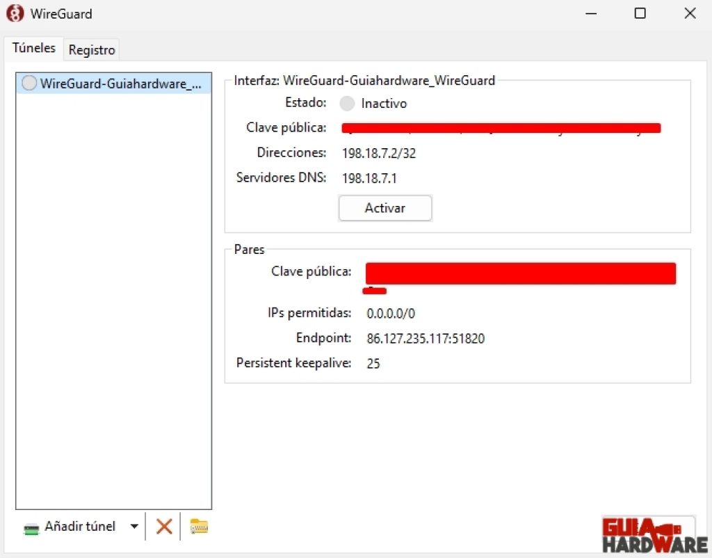
Task: Click the green tunnel icon beside Añadir túnel
Action: point(31,528)
